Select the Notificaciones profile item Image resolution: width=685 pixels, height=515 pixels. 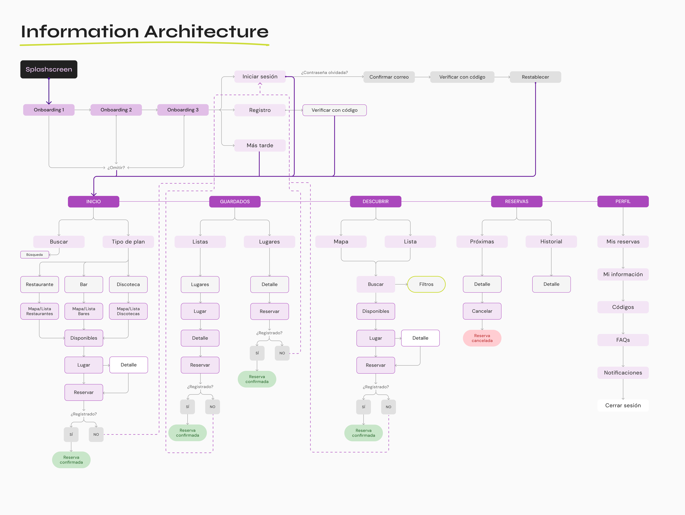click(x=623, y=373)
